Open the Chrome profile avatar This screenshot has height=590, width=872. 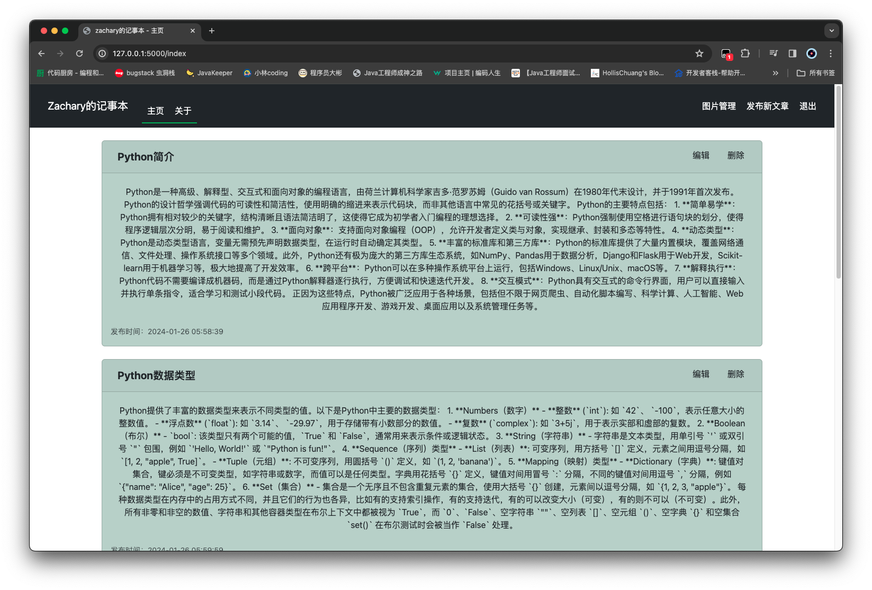click(x=812, y=53)
